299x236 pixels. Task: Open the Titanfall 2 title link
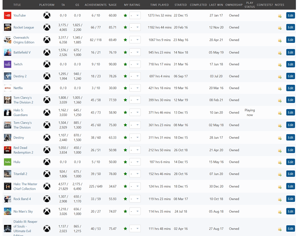point(20,174)
